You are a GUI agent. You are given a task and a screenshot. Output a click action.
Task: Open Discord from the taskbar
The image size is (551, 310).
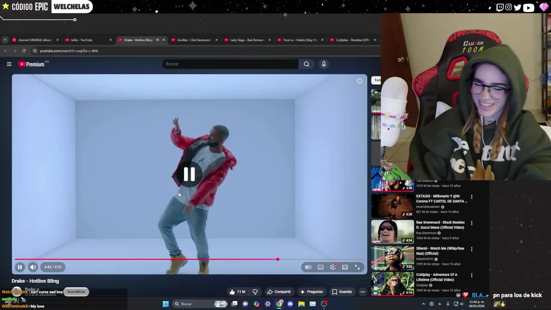click(x=290, y=304)
